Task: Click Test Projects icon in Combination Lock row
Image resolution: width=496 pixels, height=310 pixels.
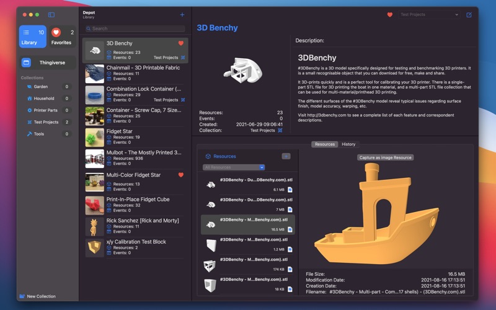Action: [x=183, y=100]
